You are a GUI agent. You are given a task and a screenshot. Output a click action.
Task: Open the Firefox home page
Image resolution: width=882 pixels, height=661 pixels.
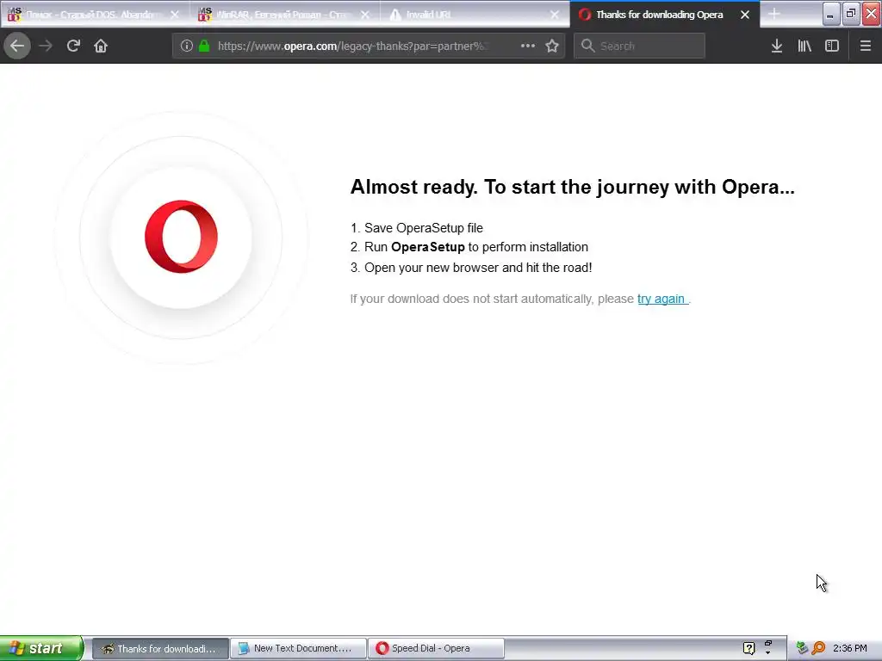[x=101, y=46]
